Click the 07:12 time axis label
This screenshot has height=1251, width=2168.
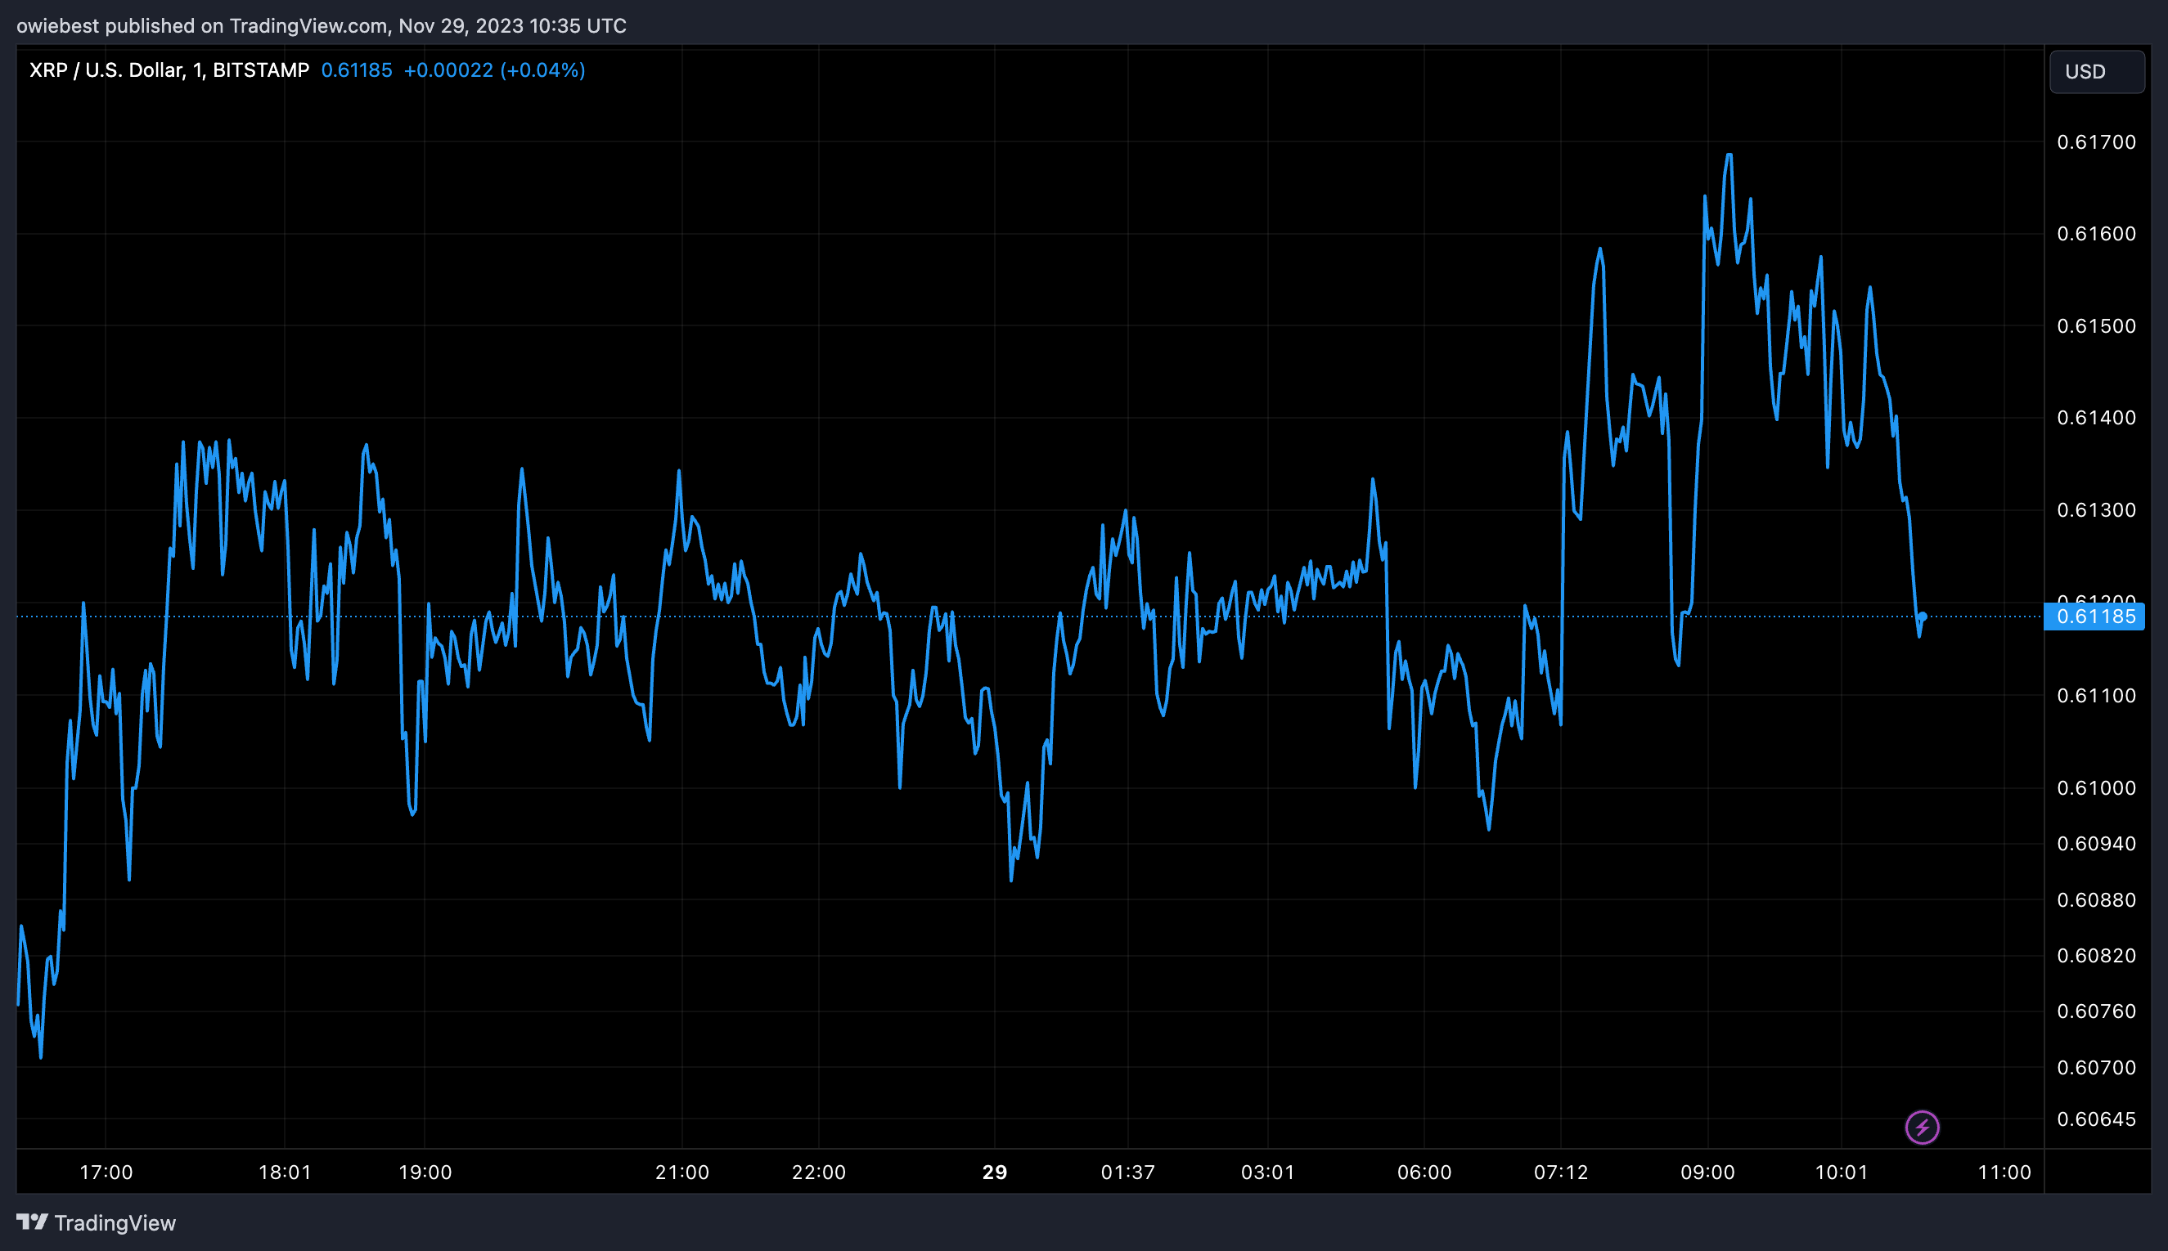click(1560, 1172)
